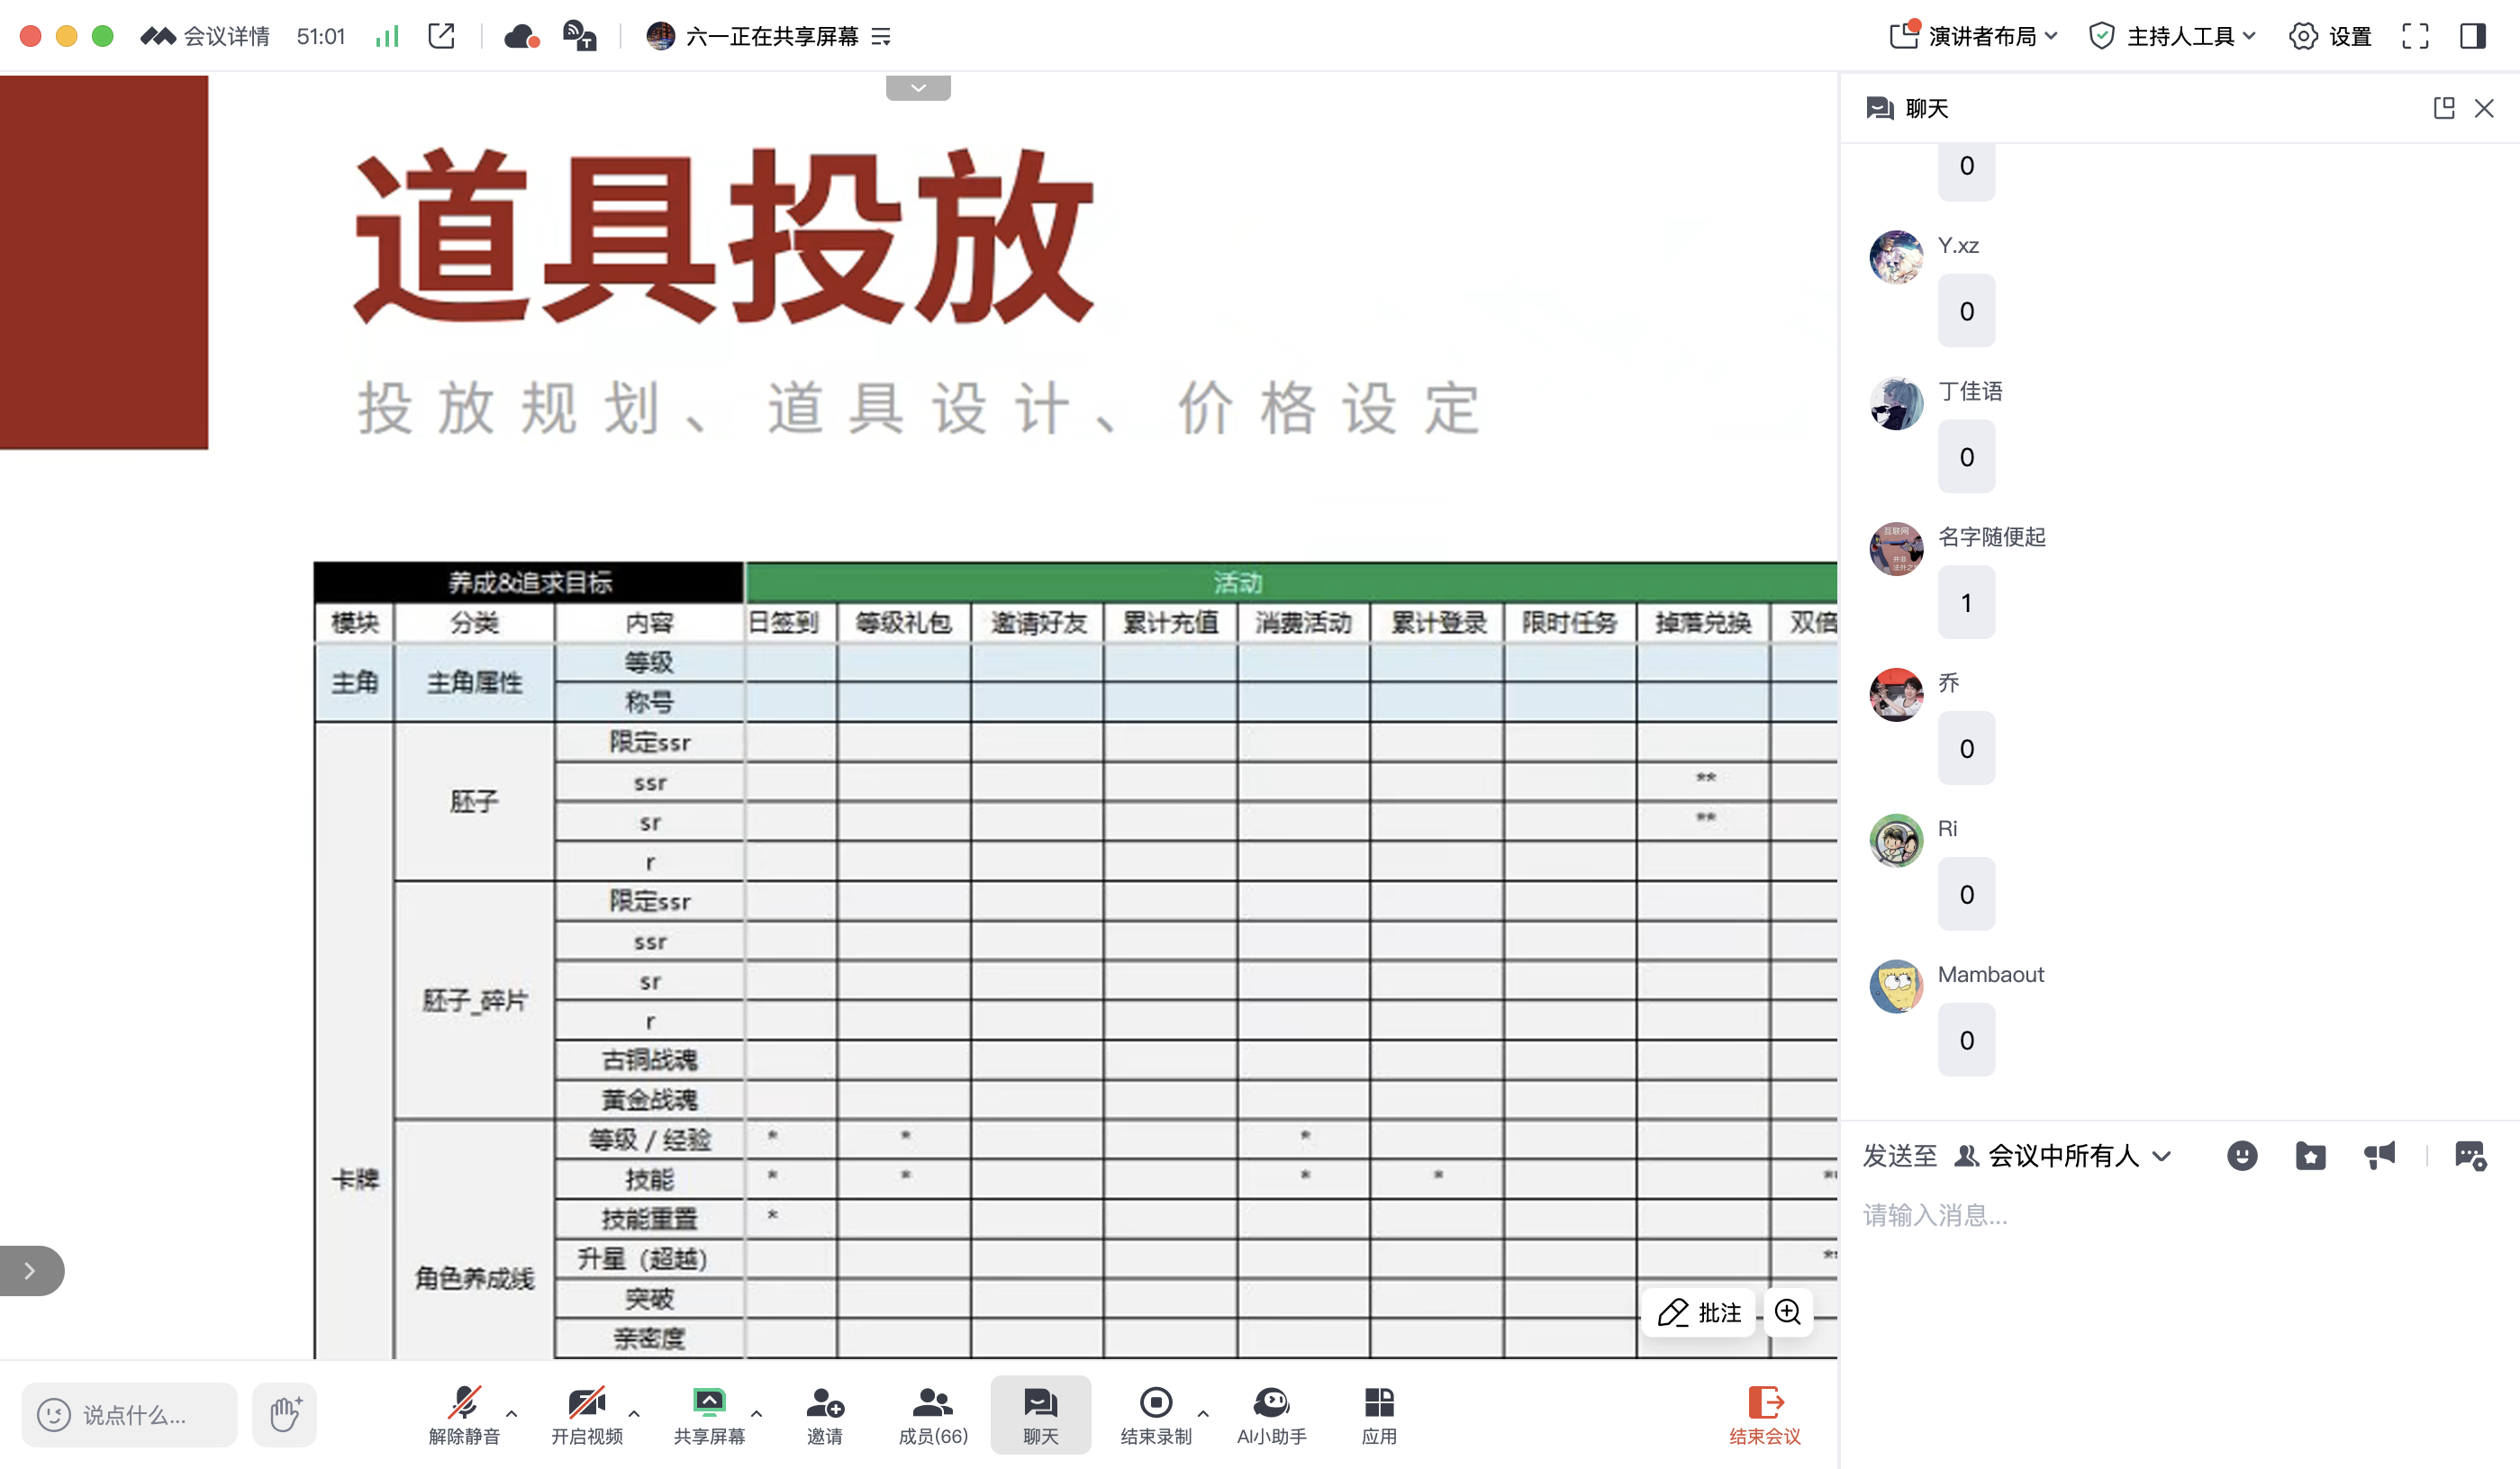The height and width of the screenshot is (1469, 2520).
Task: Open the emoji picker in chat
Action: coord(2241,1155)
